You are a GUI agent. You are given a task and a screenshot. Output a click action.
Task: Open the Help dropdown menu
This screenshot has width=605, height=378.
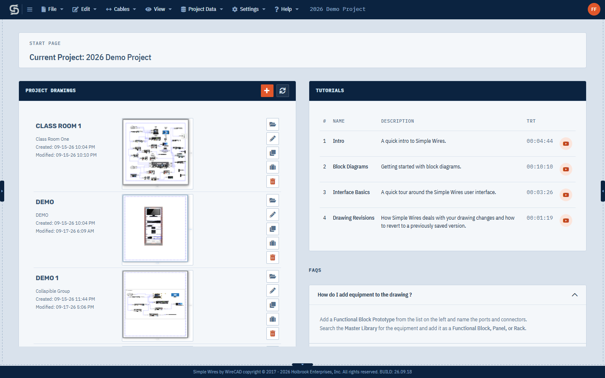pos(287,9)
